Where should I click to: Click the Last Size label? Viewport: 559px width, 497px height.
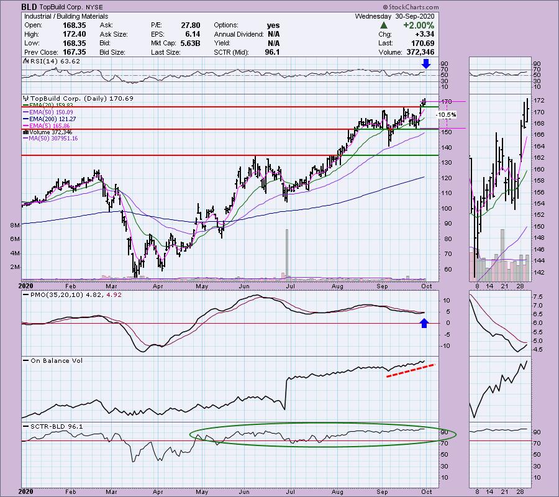[166, 52]
